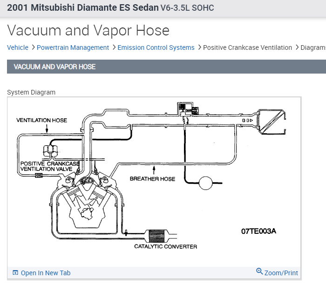
Task: Click the Zoom/Print link text
Action: pos(281,273)
